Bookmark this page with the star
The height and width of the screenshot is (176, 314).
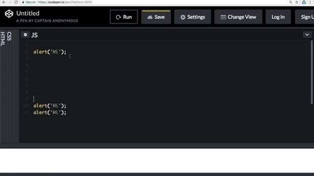click(297, 2)
